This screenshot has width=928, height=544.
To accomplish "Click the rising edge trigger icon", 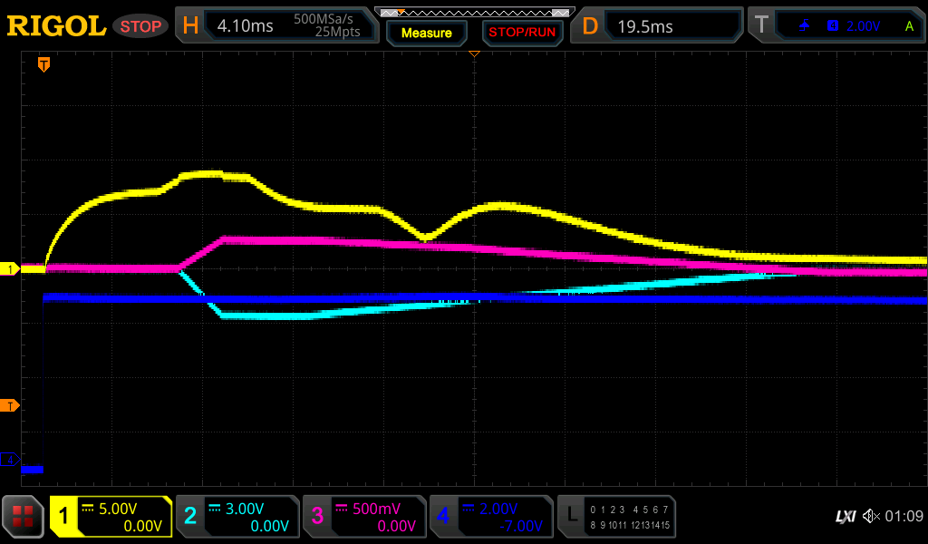I will click(x=804, y=26).
